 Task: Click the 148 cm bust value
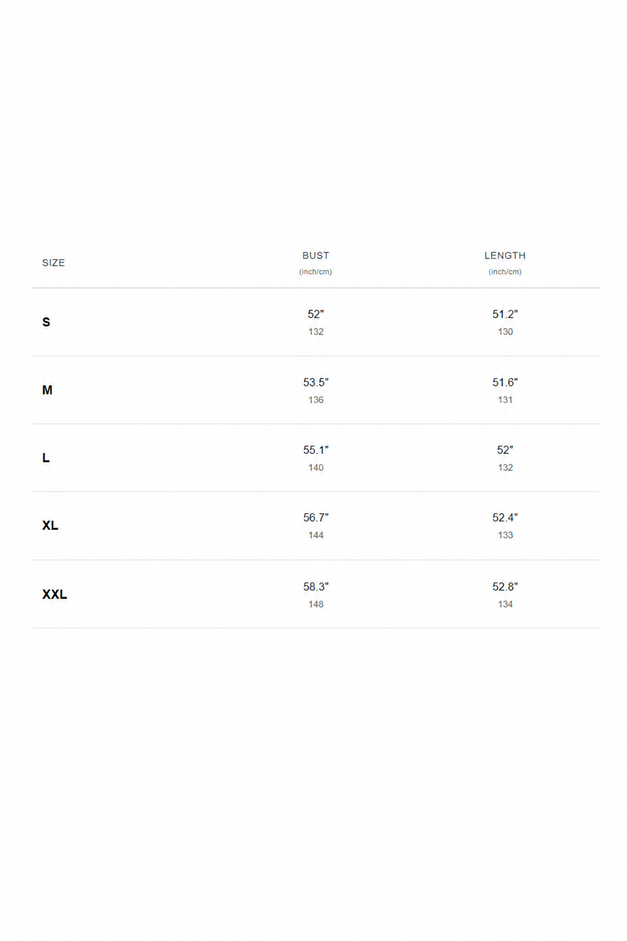pyautogui.click(x=316, y=605)
